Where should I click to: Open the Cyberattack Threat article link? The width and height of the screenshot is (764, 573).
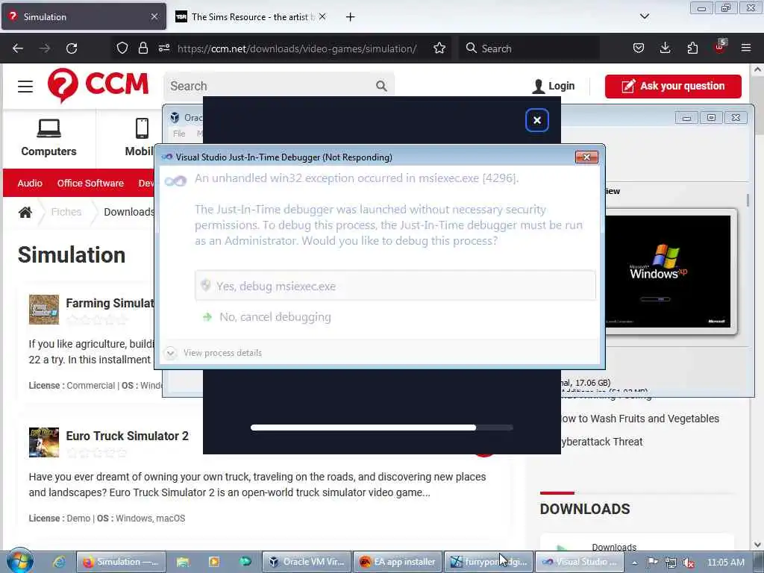(601, 442)
